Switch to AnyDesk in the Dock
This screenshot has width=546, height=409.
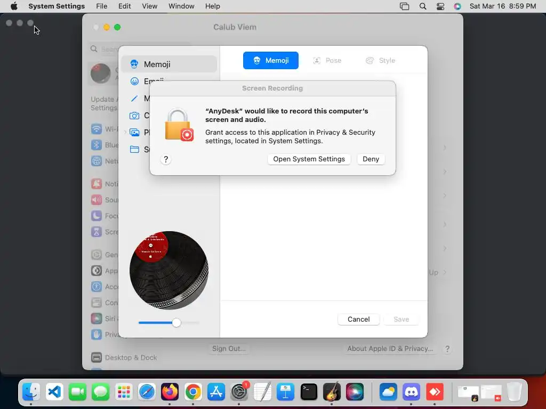tap(434, 392)
